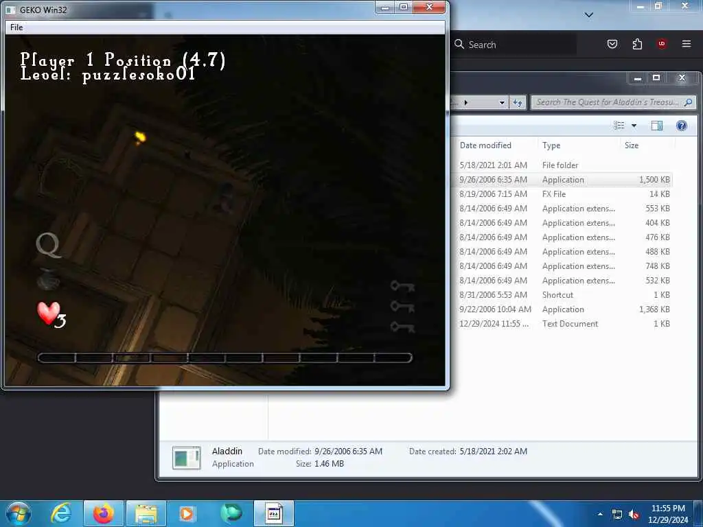This screenshot has height=527, width=703.
Task: Click the network tray icon
Action: point(617,515)
